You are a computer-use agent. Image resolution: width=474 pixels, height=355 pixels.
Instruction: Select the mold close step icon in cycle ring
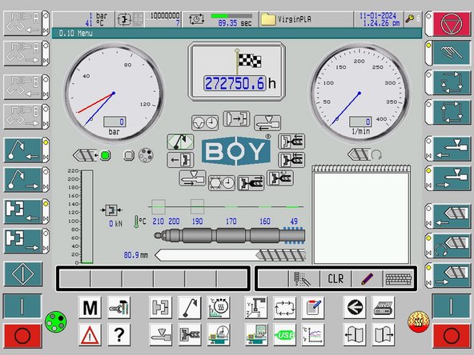point(236,118)
